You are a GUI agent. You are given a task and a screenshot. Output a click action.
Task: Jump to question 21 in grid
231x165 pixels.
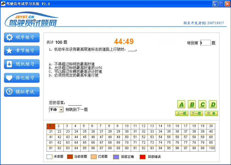51,132
